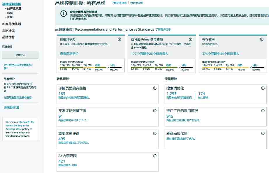Select 98.9% trend value in 价格竞争力
The width and height of the screenshot is (269, 173).
coord(99,69)
